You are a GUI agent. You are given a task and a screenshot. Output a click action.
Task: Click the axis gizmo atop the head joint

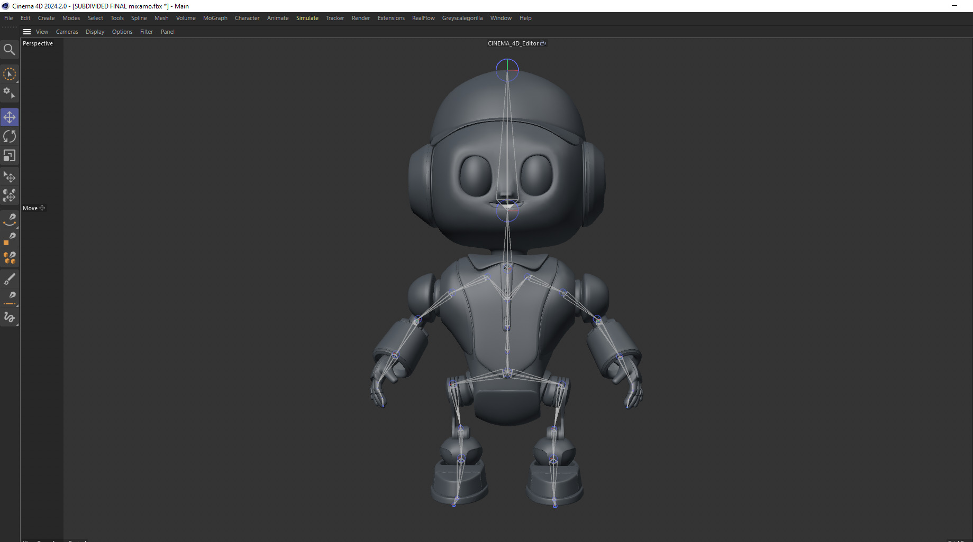[x=507, y=70]
